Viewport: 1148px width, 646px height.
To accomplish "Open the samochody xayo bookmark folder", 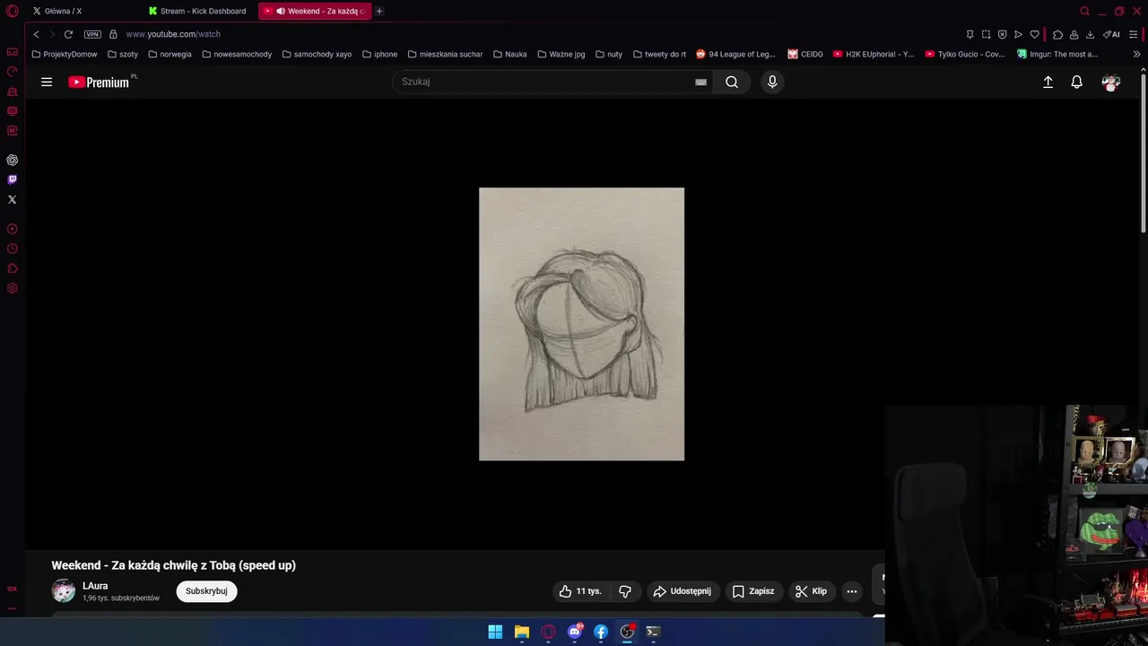I will pyautogui.click(x=317, y=54).
